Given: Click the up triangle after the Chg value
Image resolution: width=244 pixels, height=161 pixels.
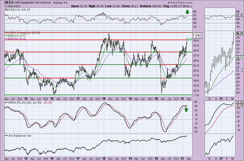Looking at the screenshot, I should pyautogui.click(x=191, y=6).
